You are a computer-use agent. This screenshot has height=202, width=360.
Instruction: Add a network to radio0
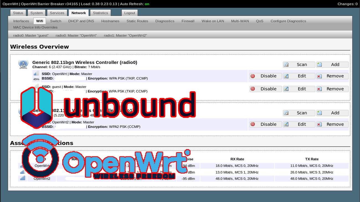click(x=332, y=64)
